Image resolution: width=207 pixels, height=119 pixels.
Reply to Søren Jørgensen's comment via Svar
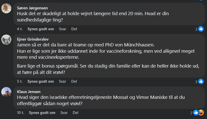coord(63,29)
